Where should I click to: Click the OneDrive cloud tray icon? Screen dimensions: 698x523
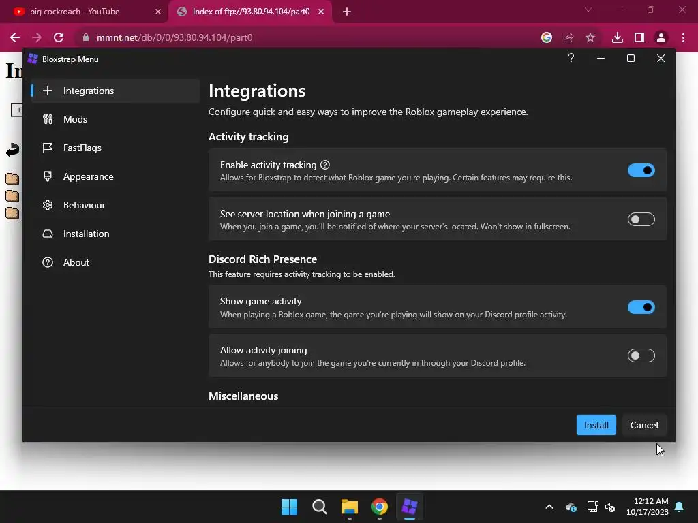[571, 507]
